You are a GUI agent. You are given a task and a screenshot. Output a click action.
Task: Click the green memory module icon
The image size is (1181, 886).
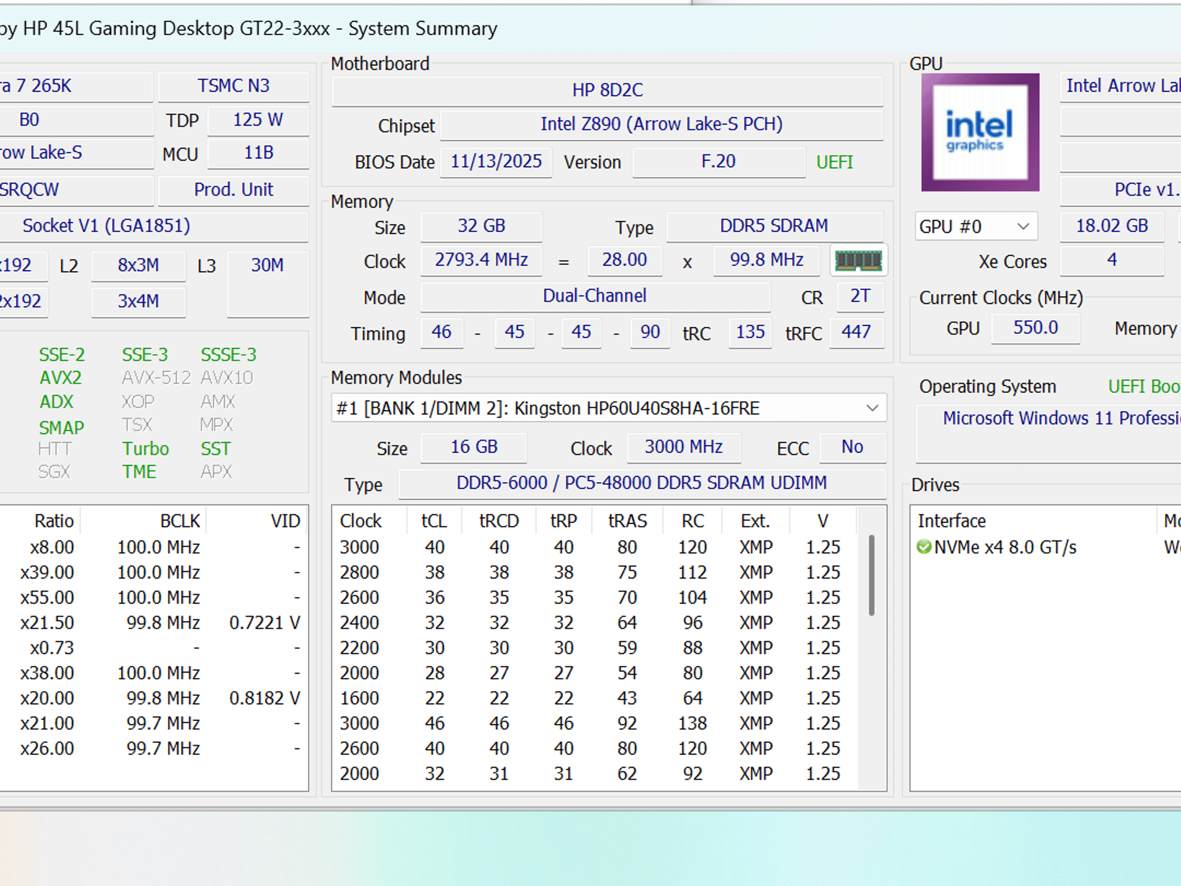point(858,260)
